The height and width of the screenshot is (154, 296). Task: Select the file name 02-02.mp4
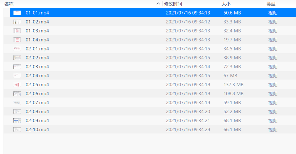(37, 58)
